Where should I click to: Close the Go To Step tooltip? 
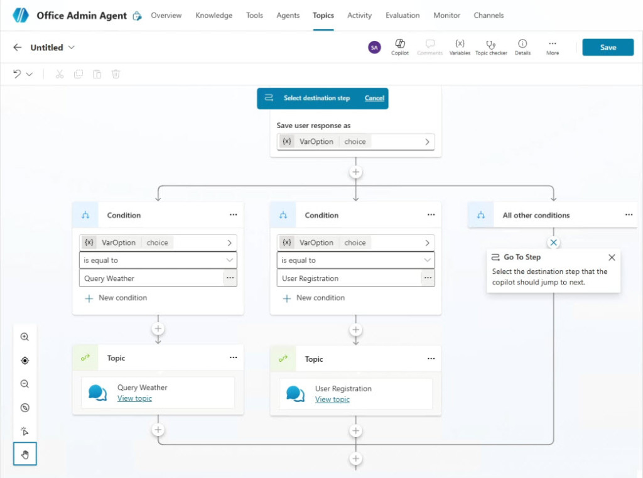pos(612,258)
